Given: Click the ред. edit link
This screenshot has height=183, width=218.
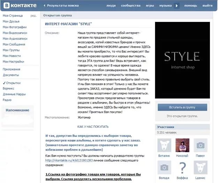Looking at the screenshot, I should pos(34,16).
